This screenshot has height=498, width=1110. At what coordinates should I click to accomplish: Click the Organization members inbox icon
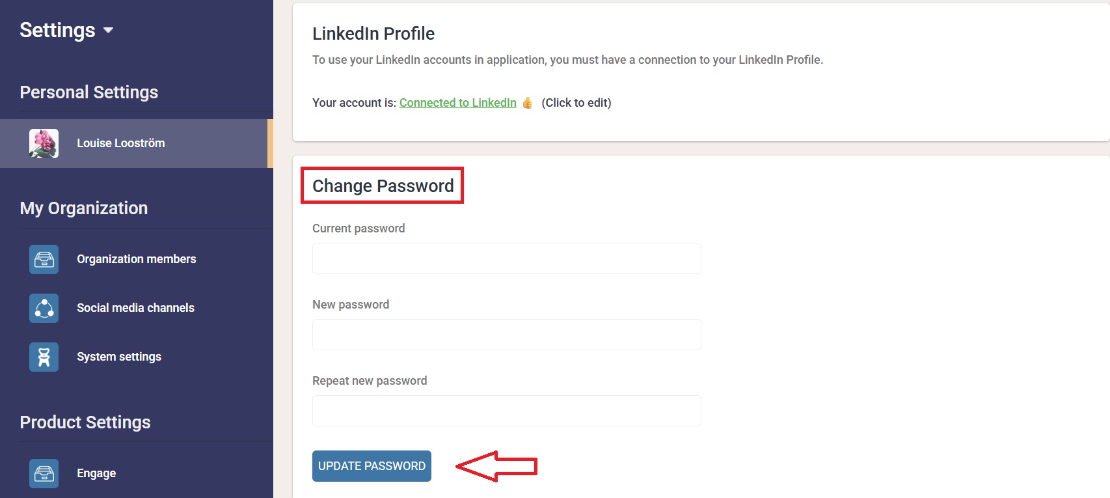coord(44,259)
